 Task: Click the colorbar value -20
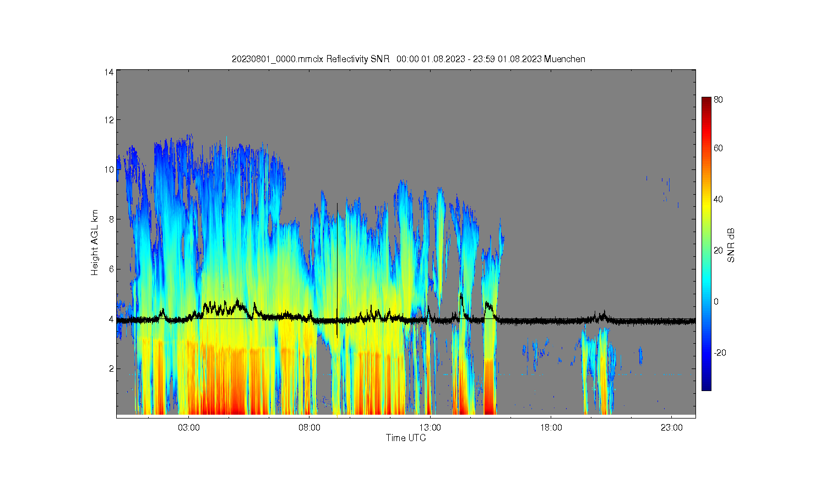pos(720,353)
